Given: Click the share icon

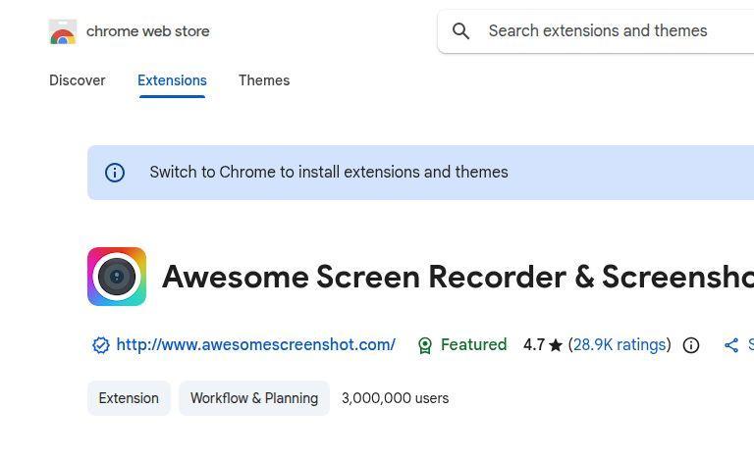Looking at the screenshot, I should (x=731, y=345).
